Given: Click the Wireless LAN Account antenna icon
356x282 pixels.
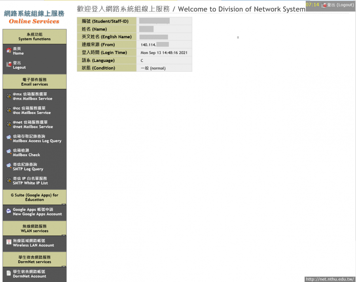Looking at the screenshot, I should point(9,243).
